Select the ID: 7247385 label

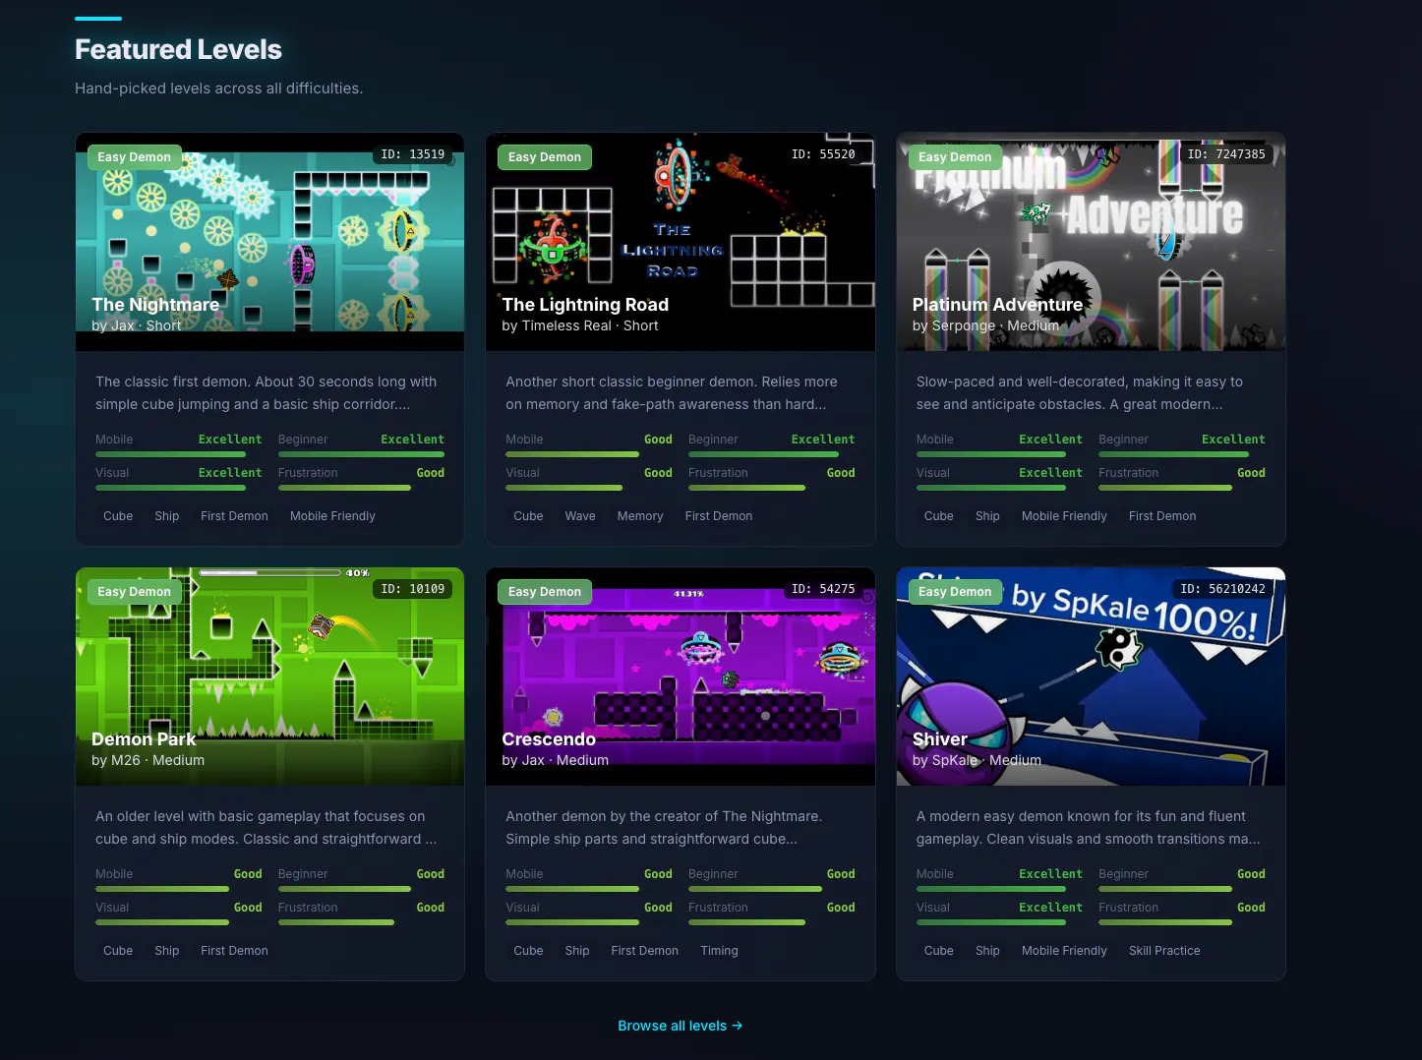[1226, 154]
